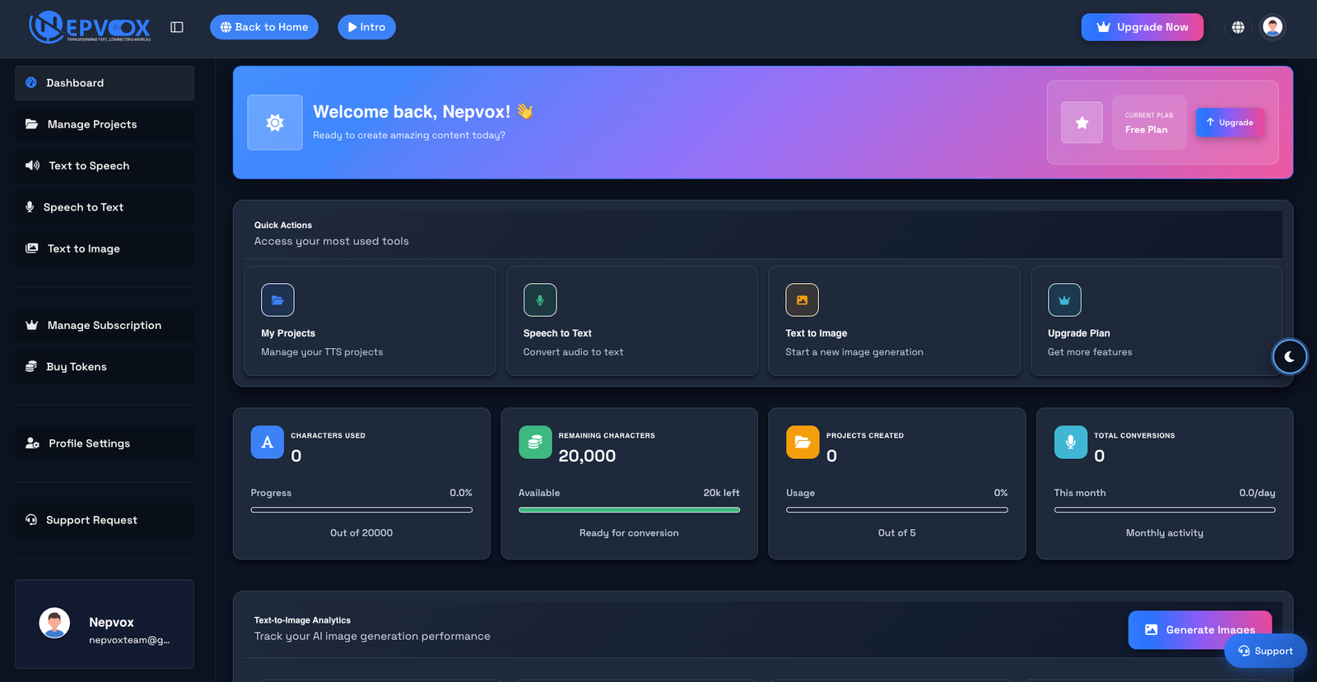Click the Remaining Characters green progress bar
The image size is (1317, 682).
click(x=629, y=510)
